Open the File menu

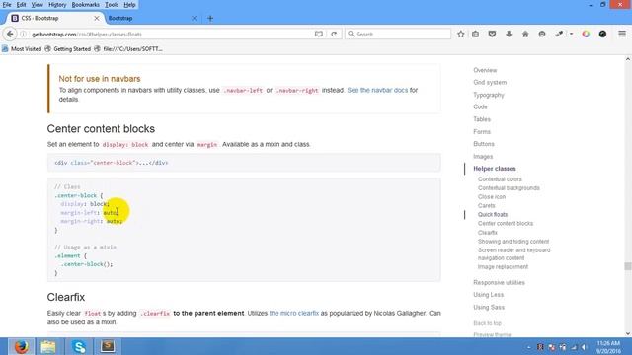pyautogui.click(x=7, y=5)
